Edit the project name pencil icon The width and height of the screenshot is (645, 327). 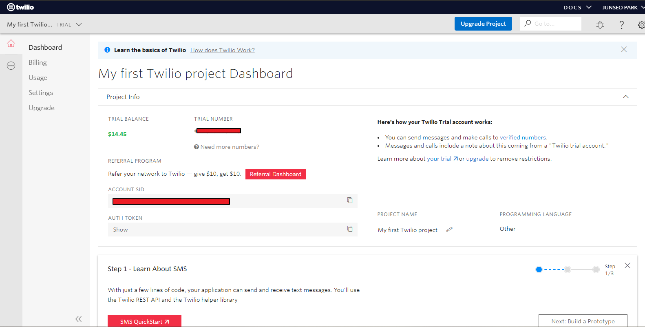click(x=449, y=230)
